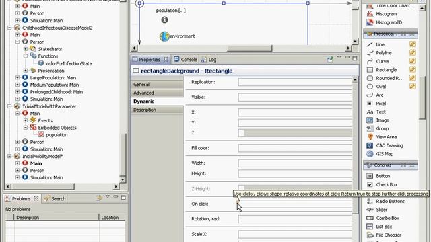Click the On click code field
Image resolution: width=431 pixels, height=242 pixels.
pos(295,204)
